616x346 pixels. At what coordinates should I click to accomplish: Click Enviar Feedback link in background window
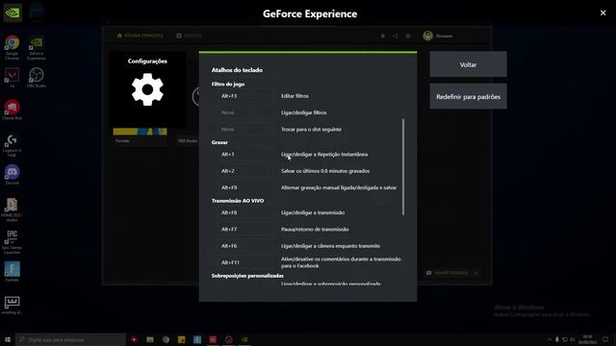coord(451,273)
